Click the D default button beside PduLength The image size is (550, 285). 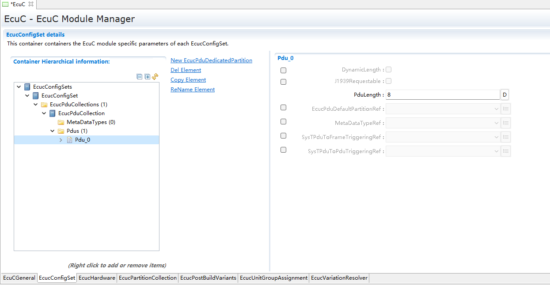pyautogui.click(x=504, y=95)
